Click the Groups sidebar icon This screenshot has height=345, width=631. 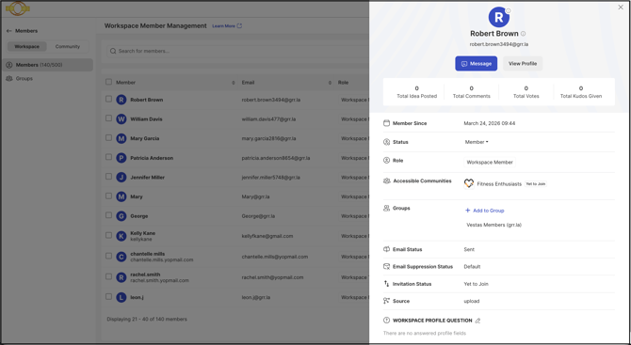pos(9,79)
